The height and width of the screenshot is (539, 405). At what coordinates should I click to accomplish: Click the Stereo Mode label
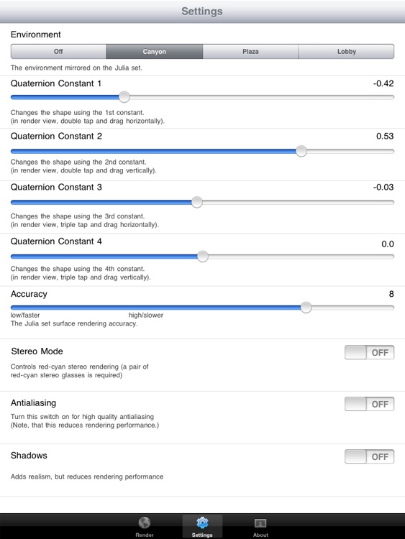(37, 351)
